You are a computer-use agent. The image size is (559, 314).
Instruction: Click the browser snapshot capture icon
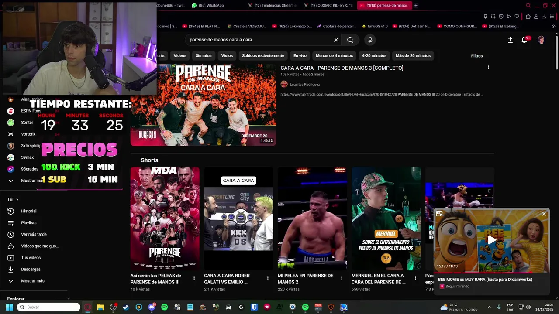493,17
